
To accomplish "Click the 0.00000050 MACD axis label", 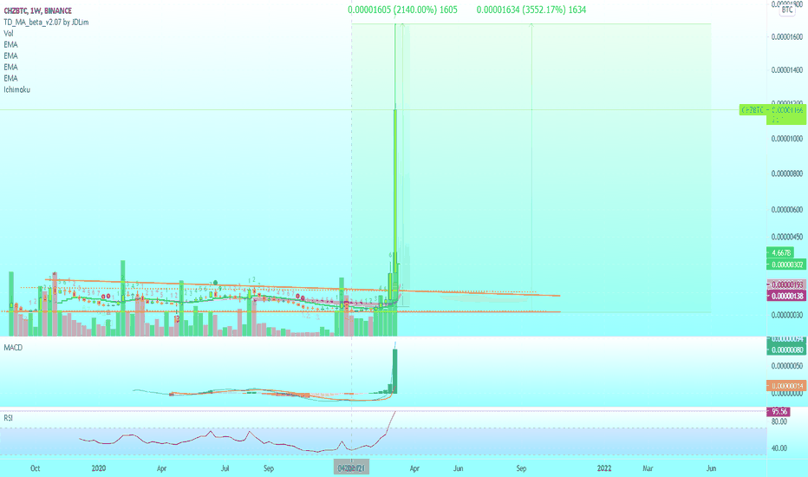I will click(787, 366).
